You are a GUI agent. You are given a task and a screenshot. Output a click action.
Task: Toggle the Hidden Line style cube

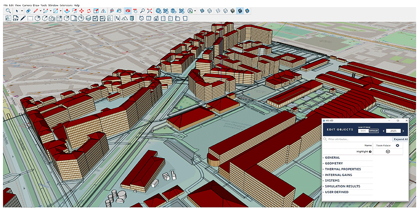tap(225, 11)
